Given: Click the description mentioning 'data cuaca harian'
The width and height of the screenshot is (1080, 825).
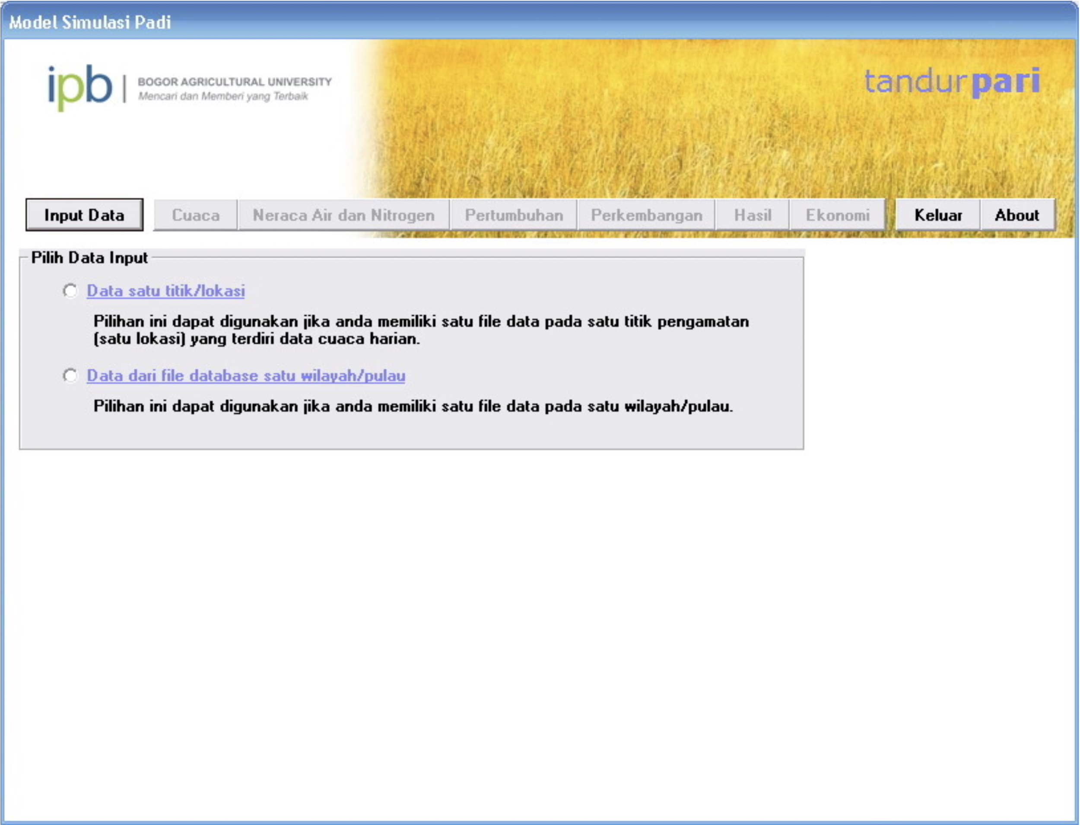Looking at the screenshot, I should click(420, 330).
